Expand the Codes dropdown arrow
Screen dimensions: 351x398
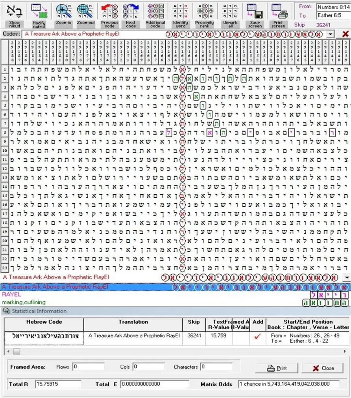tap(330, 34)
